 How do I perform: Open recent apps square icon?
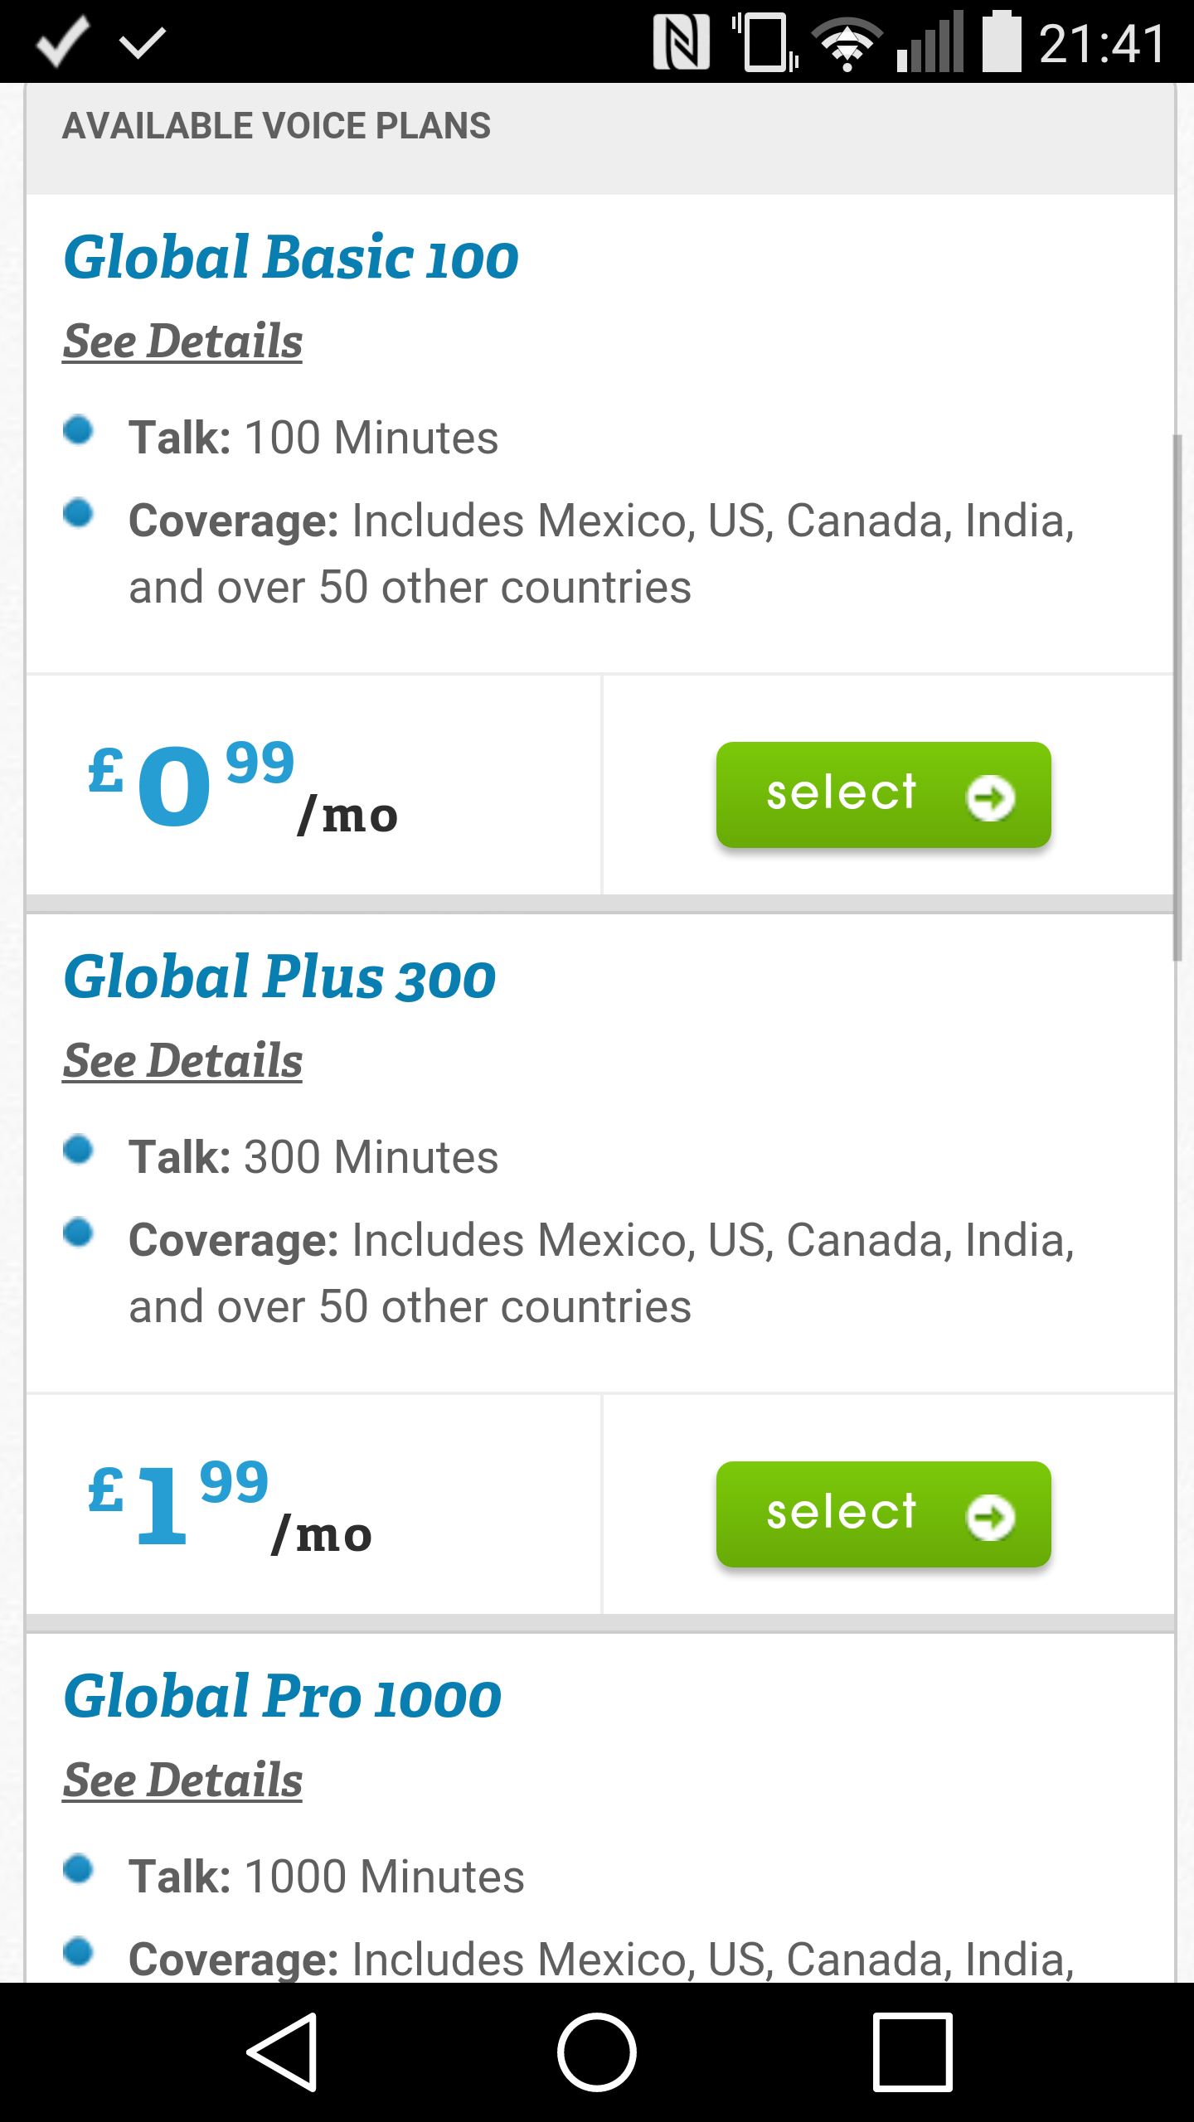tap(912, 2052)
